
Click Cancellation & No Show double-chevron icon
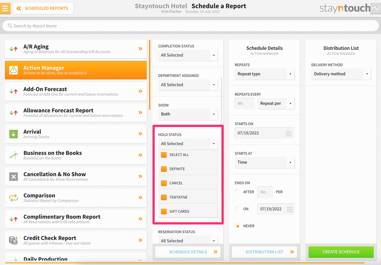click(140, 176)
